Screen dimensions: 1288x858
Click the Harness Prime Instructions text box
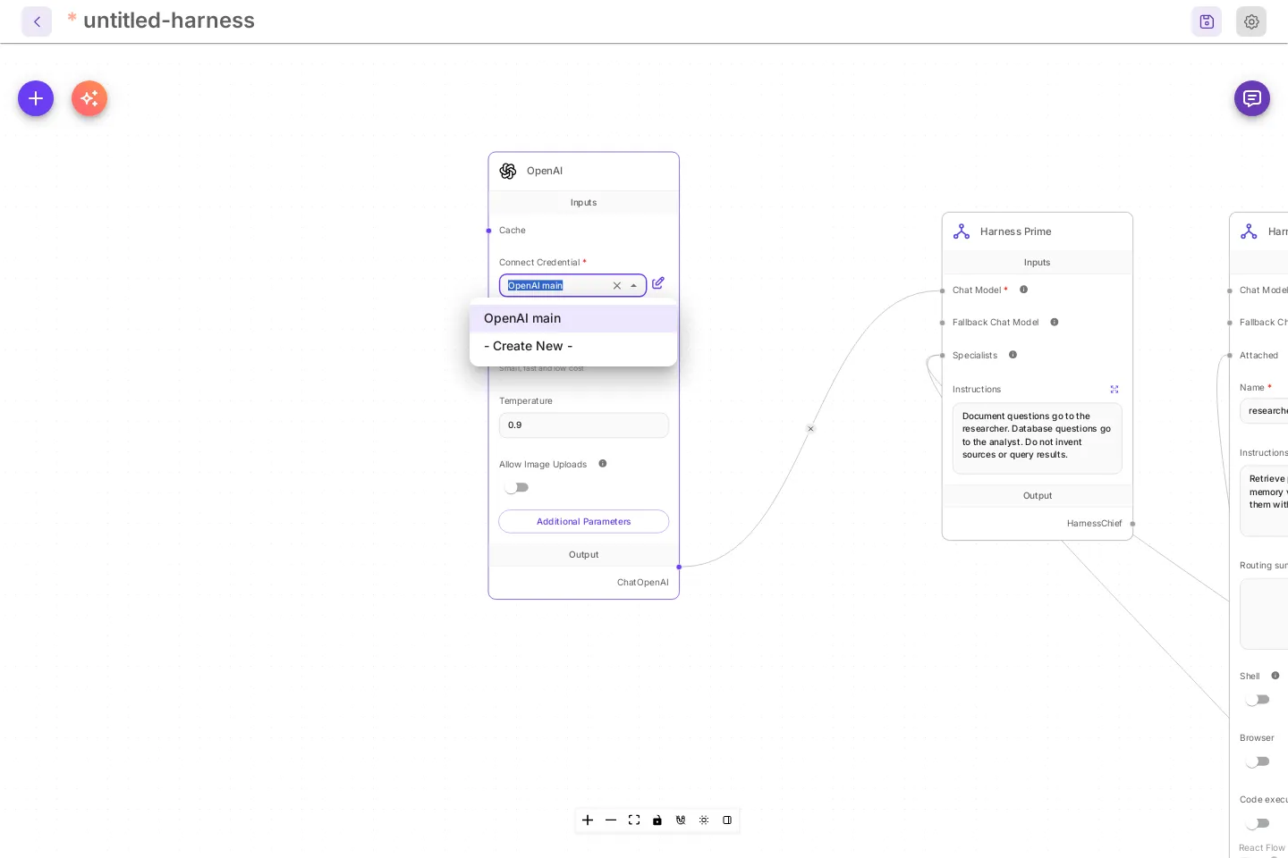tap(1038, 438)
